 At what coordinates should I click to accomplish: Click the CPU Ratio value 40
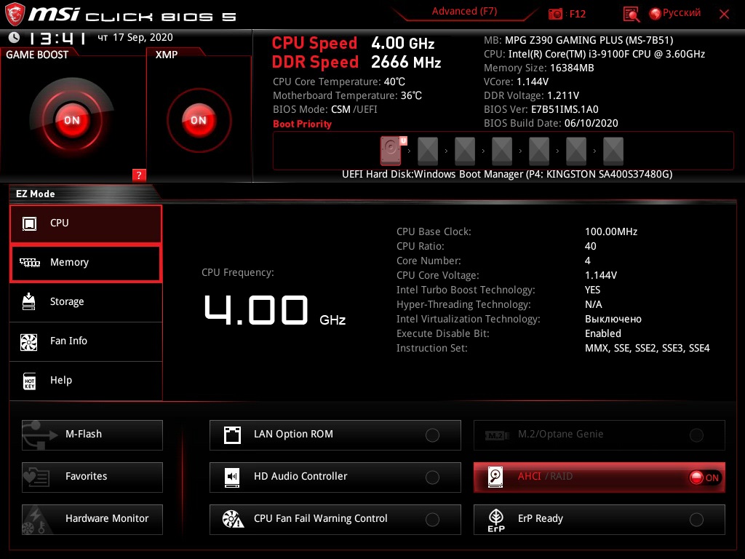click(590, 246)
